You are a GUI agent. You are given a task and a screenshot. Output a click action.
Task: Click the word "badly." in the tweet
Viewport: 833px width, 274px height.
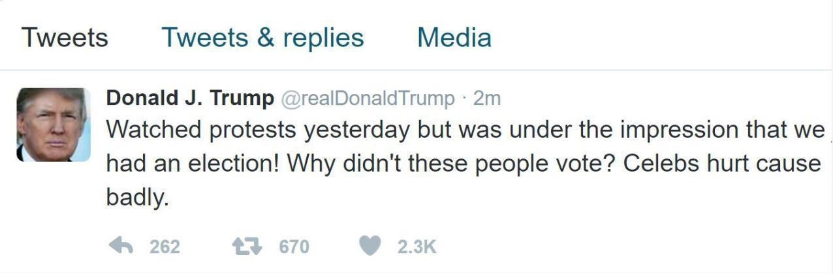pyautogui.click(x=137, y=198)
